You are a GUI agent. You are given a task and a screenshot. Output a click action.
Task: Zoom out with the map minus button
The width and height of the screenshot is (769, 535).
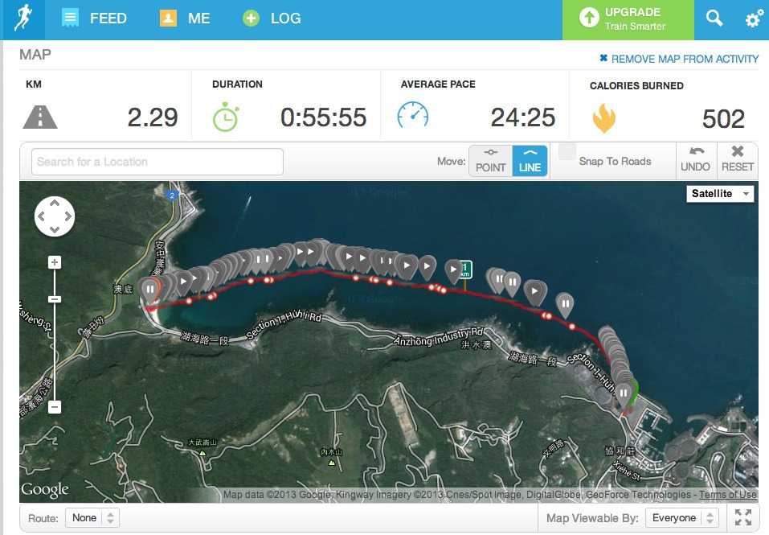[55, 407]
